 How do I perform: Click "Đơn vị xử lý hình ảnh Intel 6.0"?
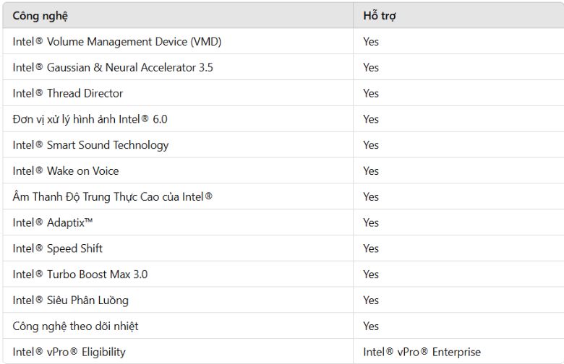(90, 119)
